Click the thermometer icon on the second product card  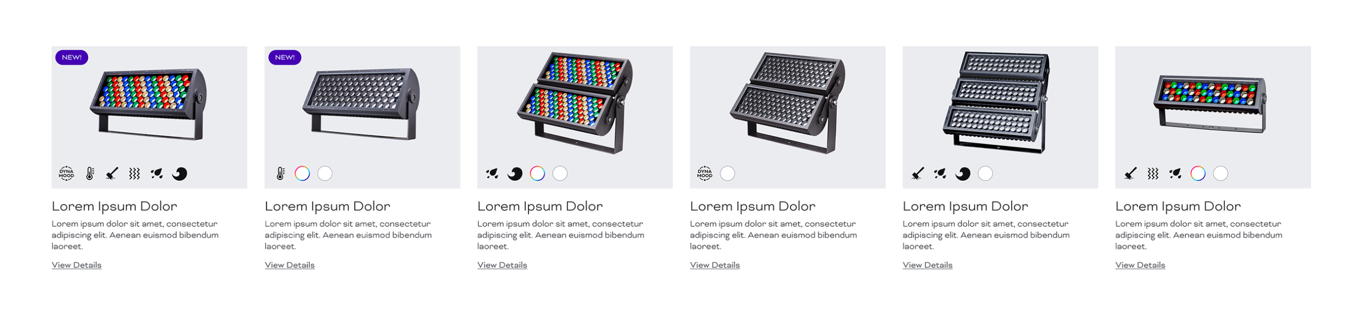pos(280,173)
